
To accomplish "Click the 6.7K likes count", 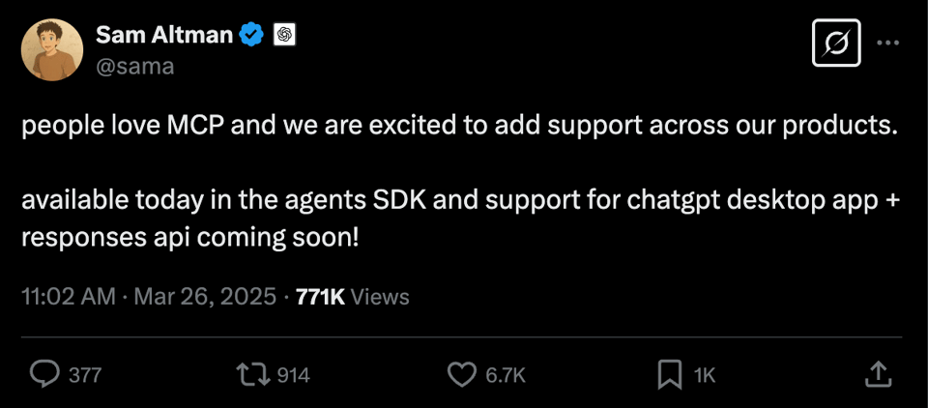I will [505, 375].
